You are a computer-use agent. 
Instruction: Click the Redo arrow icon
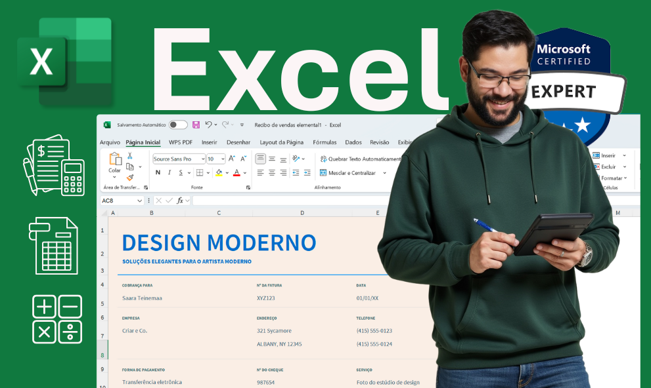(225, 125)
